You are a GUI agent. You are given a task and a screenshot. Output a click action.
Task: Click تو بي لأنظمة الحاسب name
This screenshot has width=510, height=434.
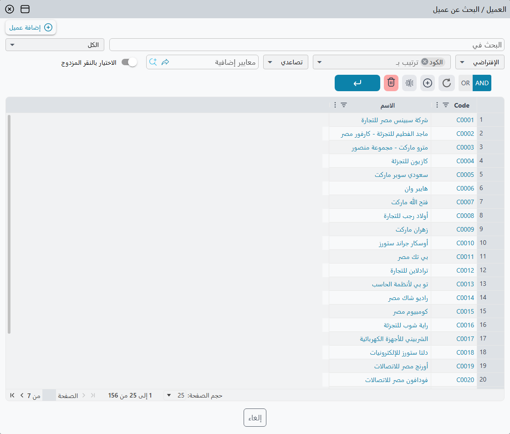pyautogui.click(x=400, y=284)
